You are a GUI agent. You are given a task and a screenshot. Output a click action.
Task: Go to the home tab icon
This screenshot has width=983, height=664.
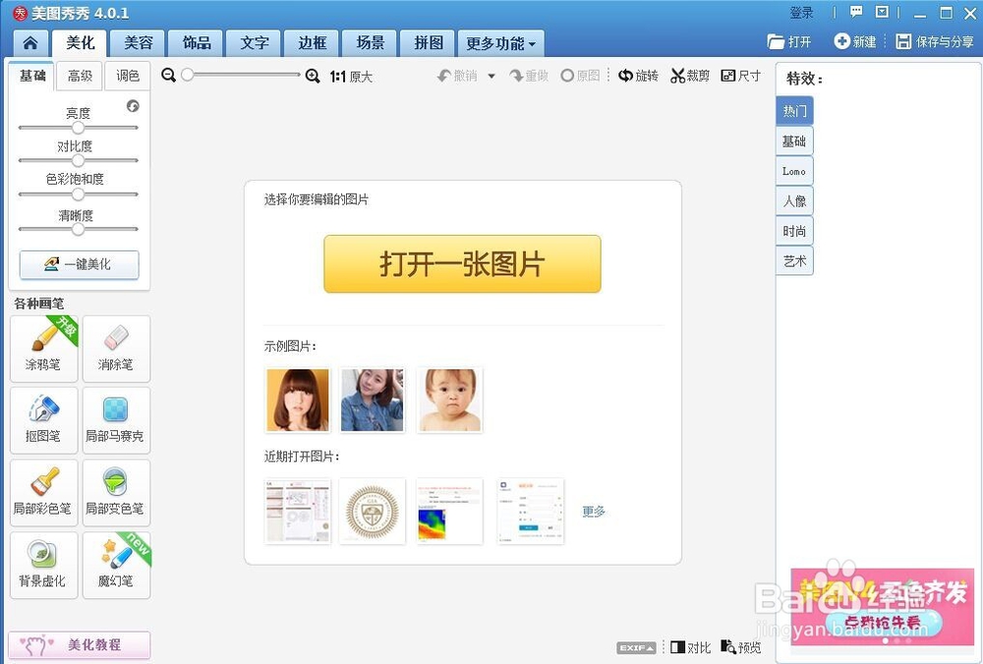tap(30, 42)
